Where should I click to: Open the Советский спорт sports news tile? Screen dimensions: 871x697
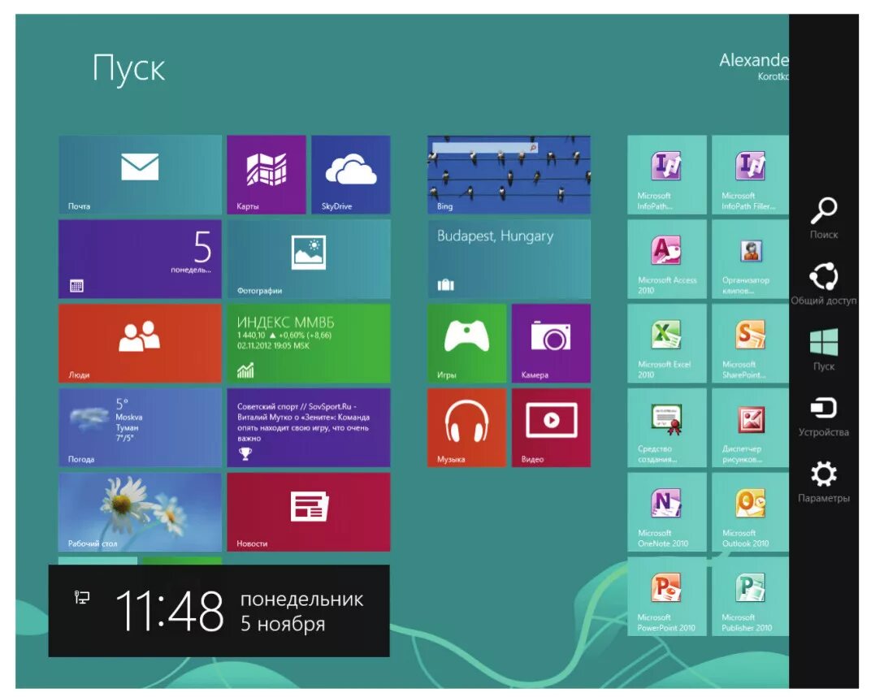click(x=309, y=428)
